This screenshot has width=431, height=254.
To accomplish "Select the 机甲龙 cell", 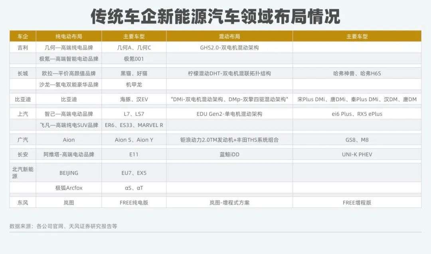I will coord(134,84).
